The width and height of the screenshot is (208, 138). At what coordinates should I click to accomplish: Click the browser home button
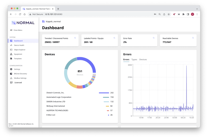click(24, 14)
